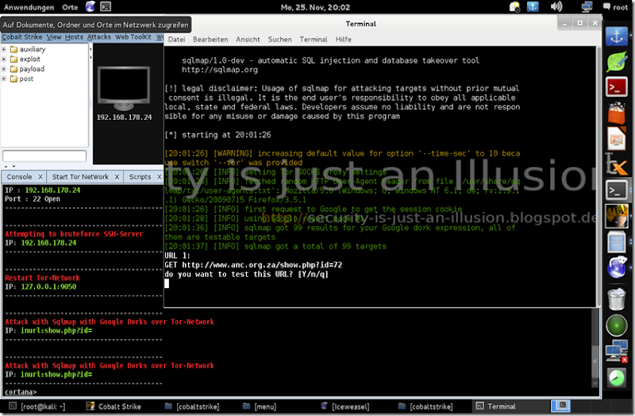Open the Hilfe menu in Terminal

tap(343, 39)
